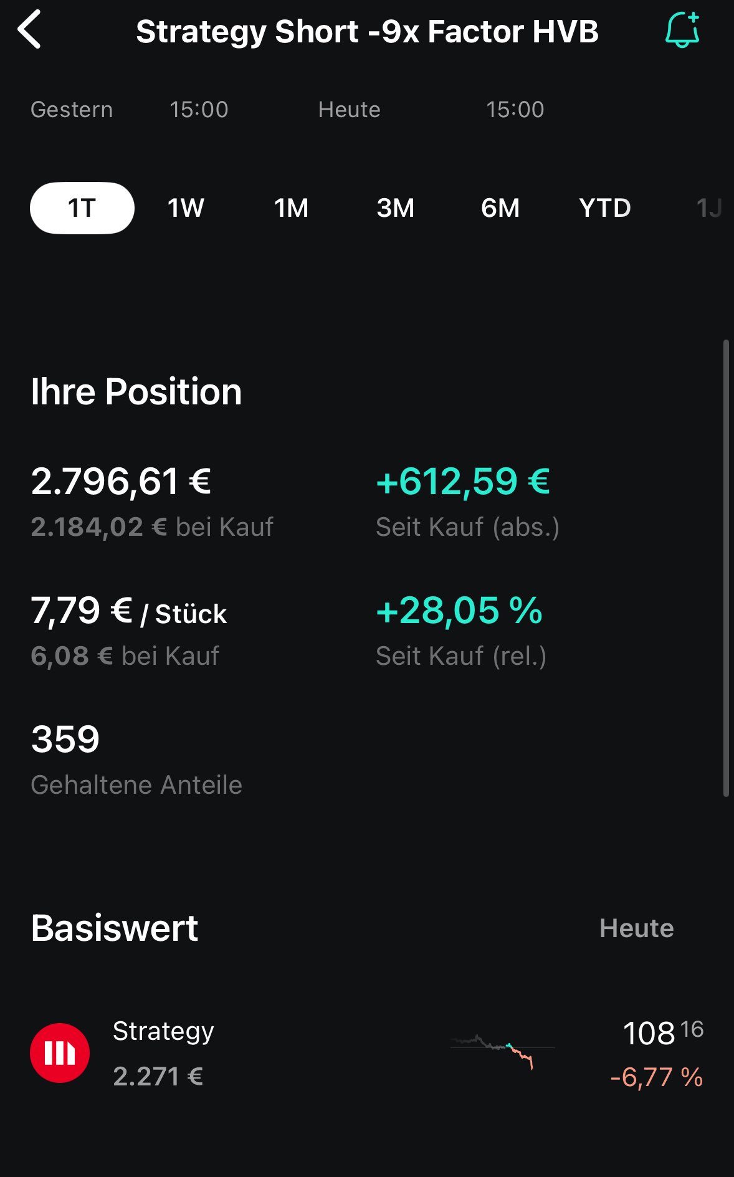Tap the 359 held shares count
The height and width of the screenshot is (1177, 734).
pos(65,740)
